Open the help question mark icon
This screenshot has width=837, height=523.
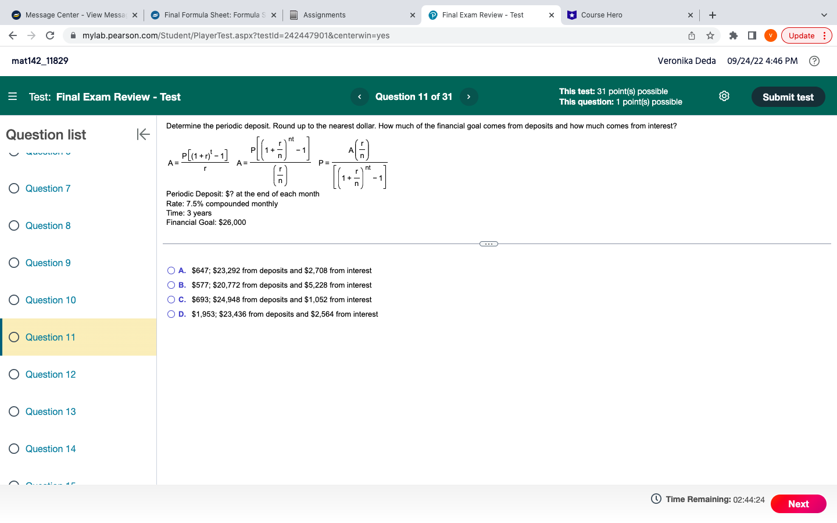click(814, 60)
